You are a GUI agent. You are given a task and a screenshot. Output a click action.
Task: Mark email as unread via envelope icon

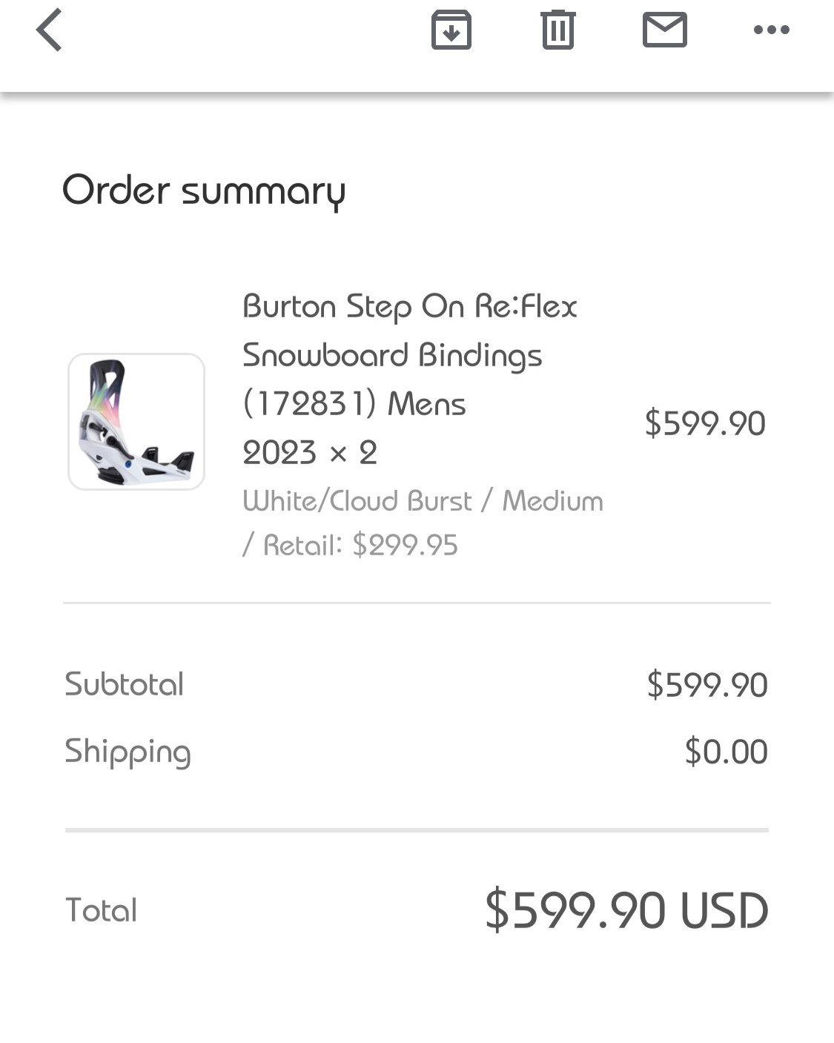(x=664, y=30)
